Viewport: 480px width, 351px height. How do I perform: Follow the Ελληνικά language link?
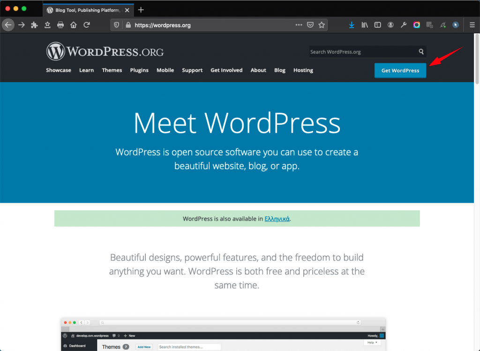click(x=277, y=219)
